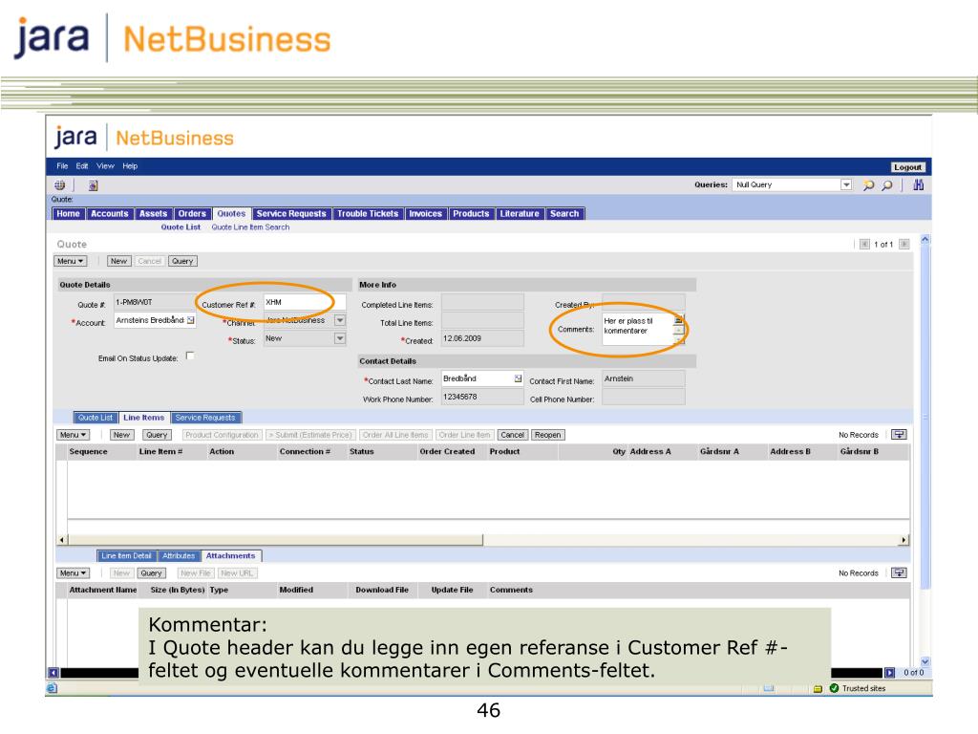
Task: Open the Edit menu
Action: [x=82, y=166]
